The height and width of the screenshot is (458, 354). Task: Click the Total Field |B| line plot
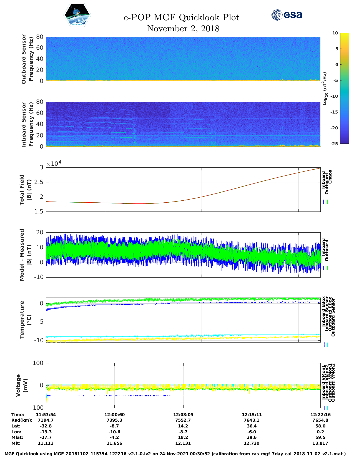pos(183,189)
